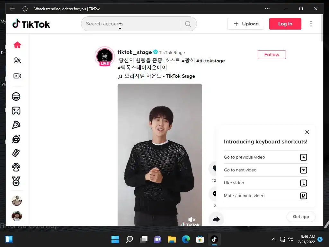Open the #tiktokstage hashtag link

(x=210, y=61)
